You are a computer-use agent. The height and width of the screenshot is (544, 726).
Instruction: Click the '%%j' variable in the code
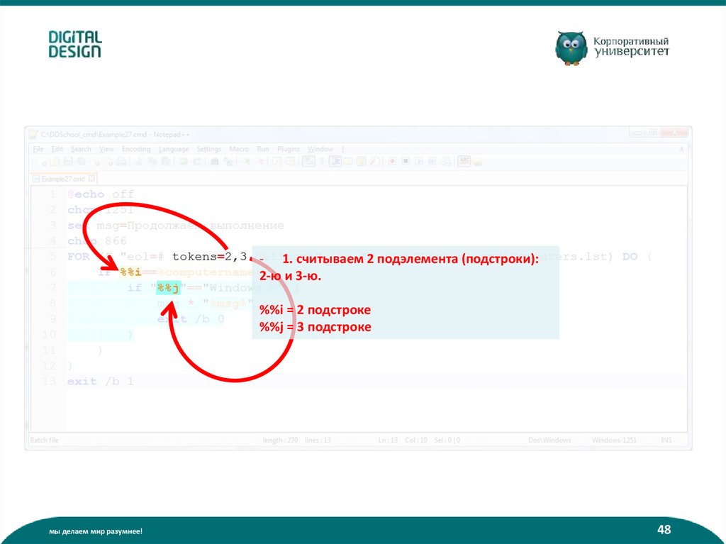coord(168,288)
